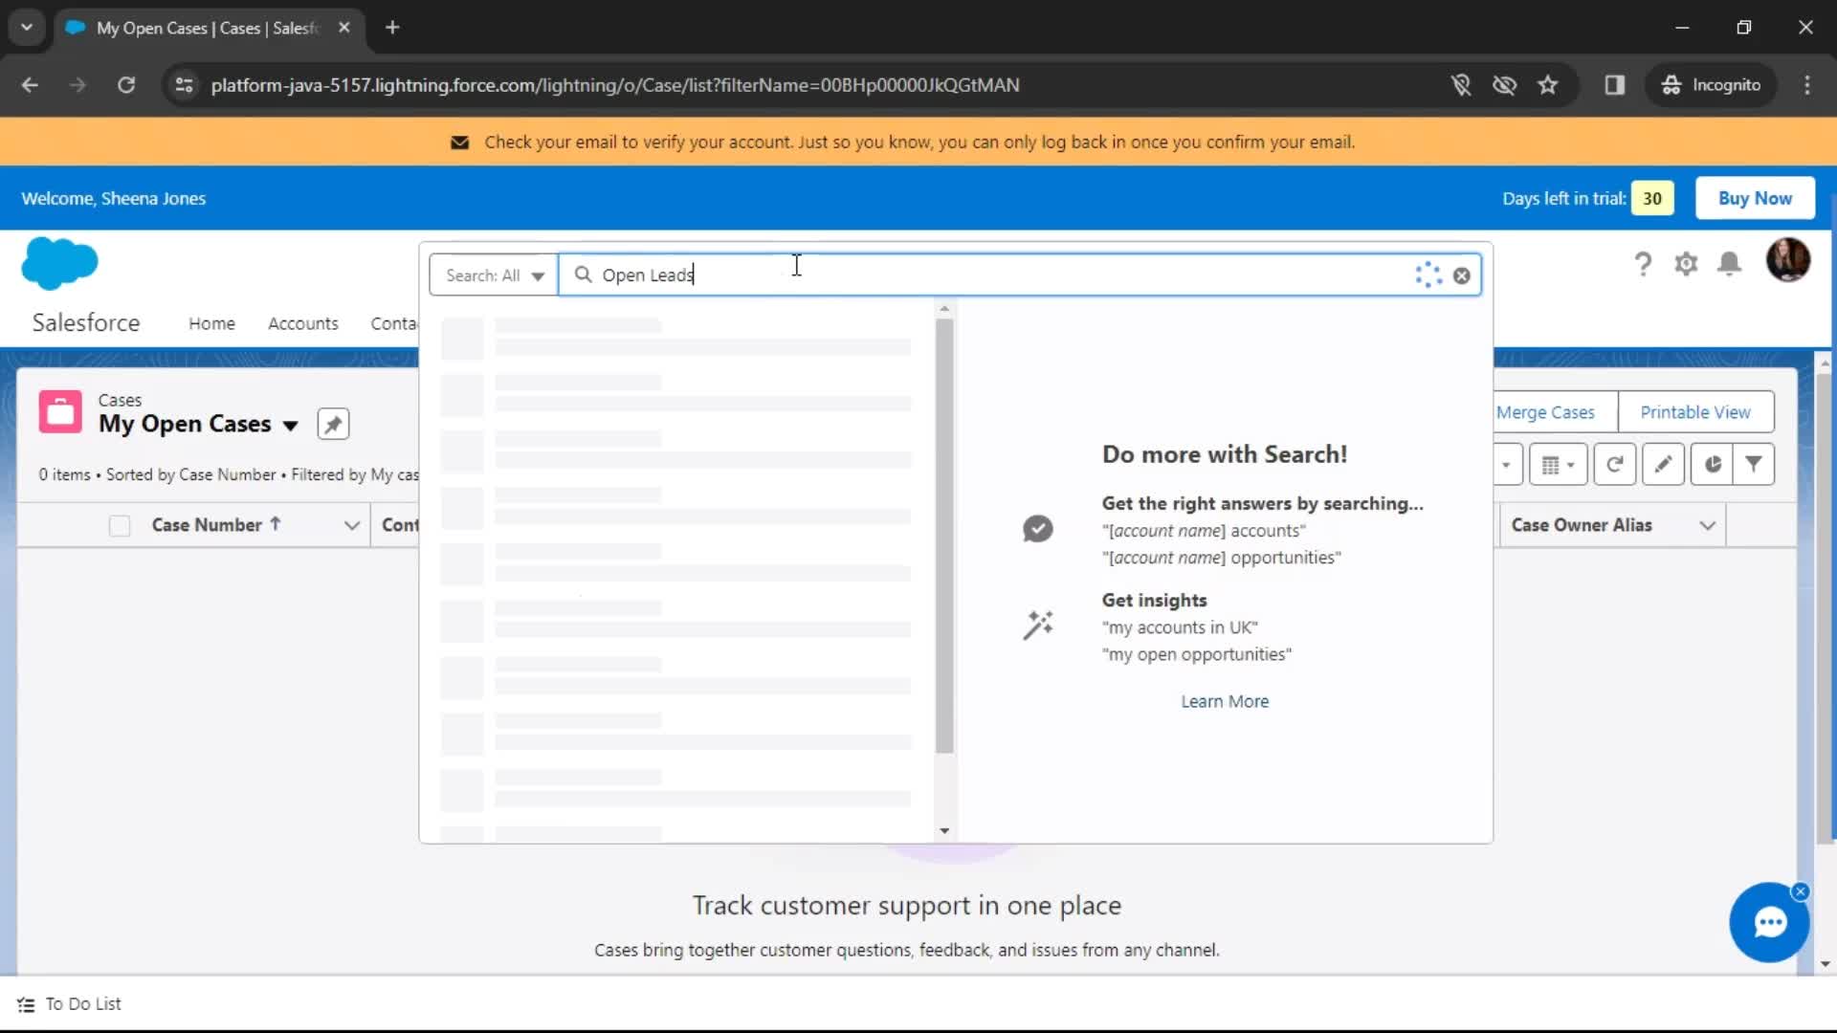Open the Setup gear menu

click(x=1686, y=263)
